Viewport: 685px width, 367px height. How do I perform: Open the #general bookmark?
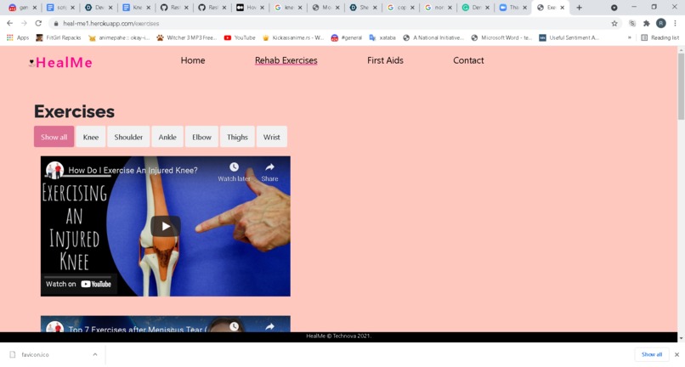pos(347,38)
